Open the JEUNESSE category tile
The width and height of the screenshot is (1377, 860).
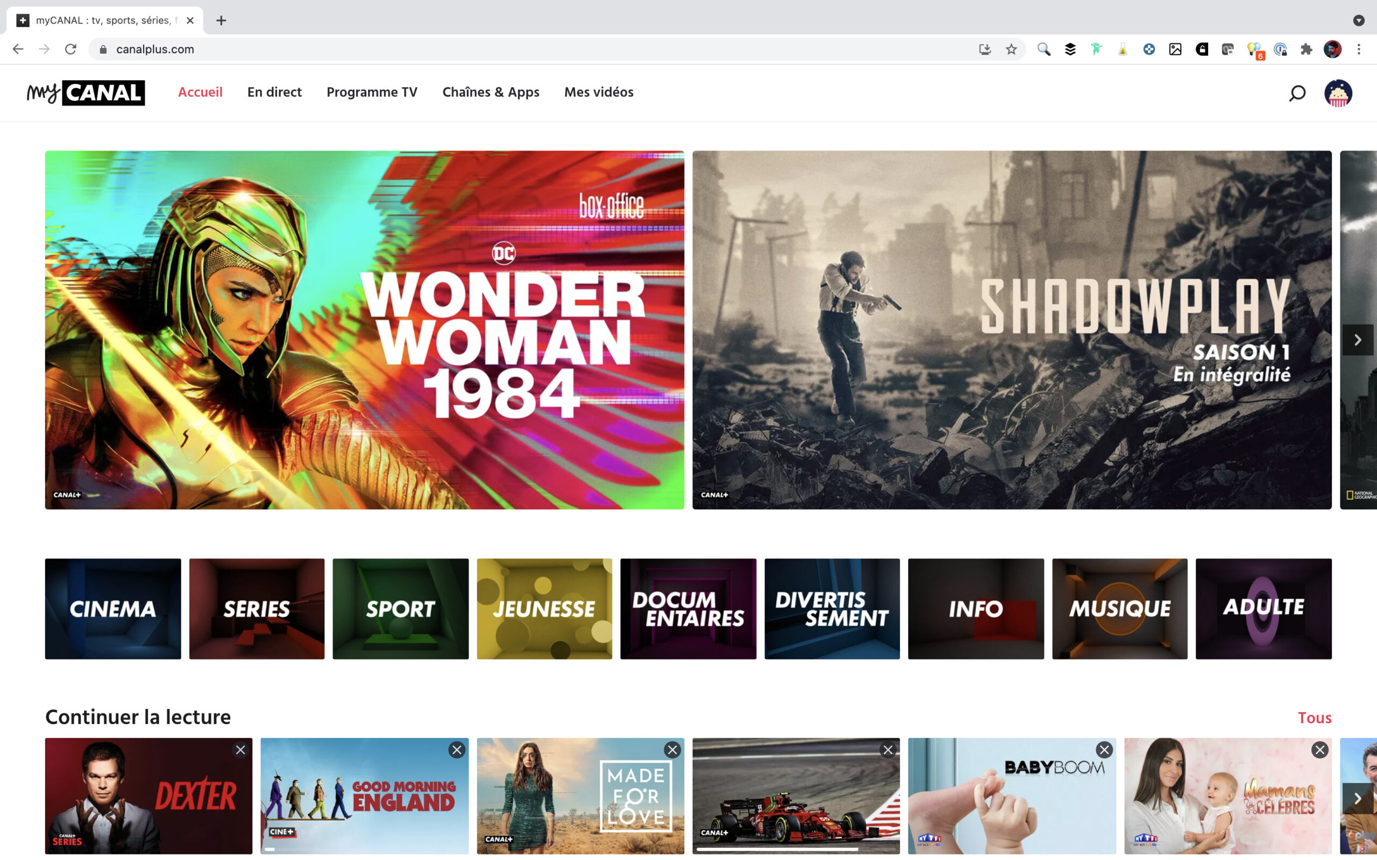point(544,608)
